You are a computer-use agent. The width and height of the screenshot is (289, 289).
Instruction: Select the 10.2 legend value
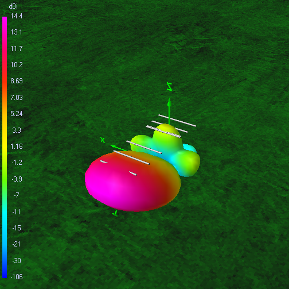17,65
